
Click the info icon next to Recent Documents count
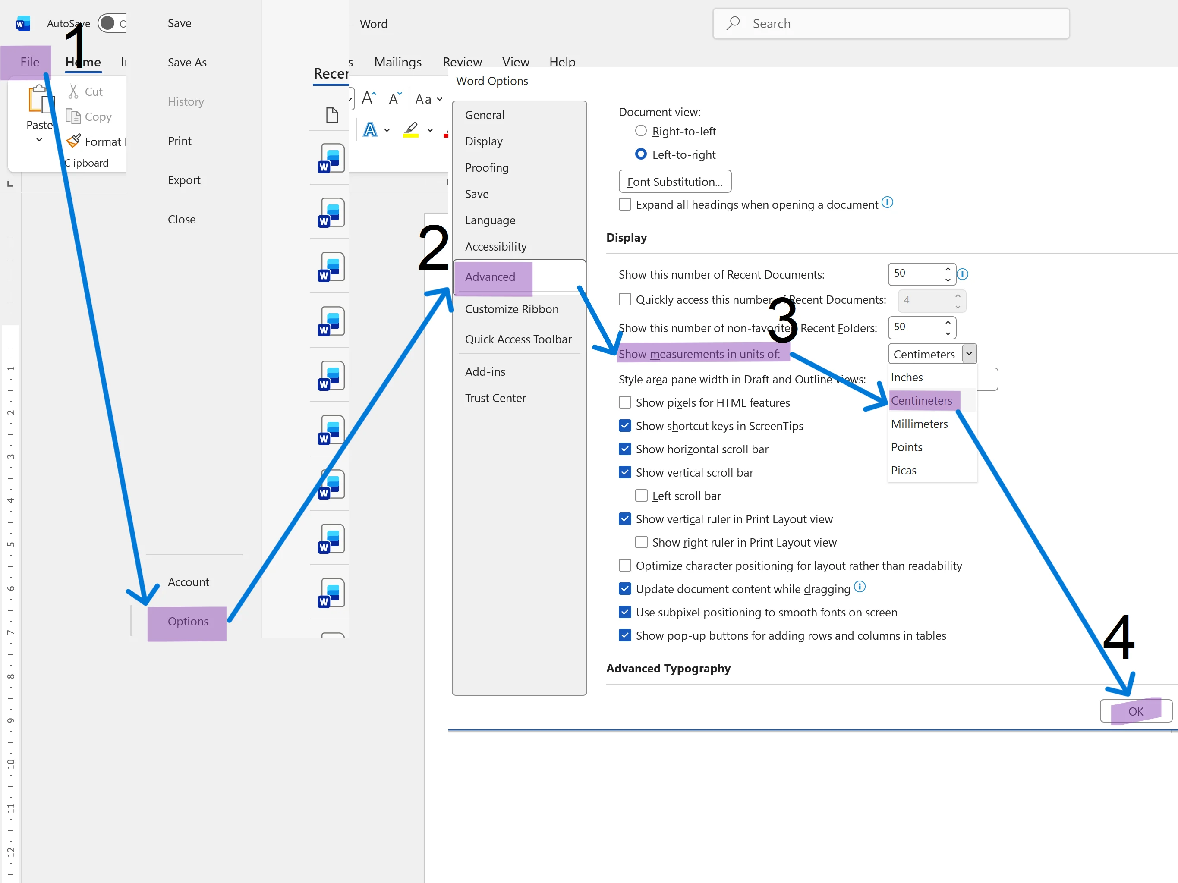(x=962, y=274)
